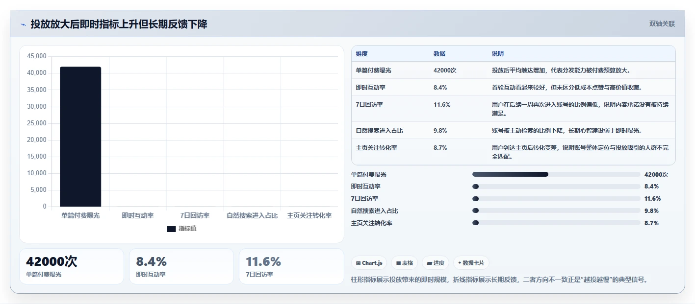This screenshot has width=695, height=304.
Task: Click the 11.6% value right of the progress bar
Action: [x=653, y=198]
